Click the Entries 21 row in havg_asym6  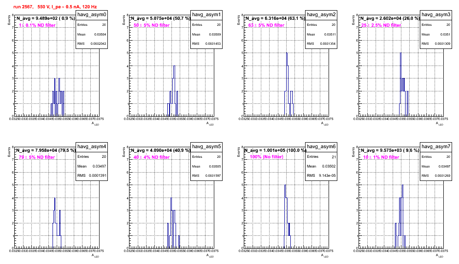[x=321, y=156]
